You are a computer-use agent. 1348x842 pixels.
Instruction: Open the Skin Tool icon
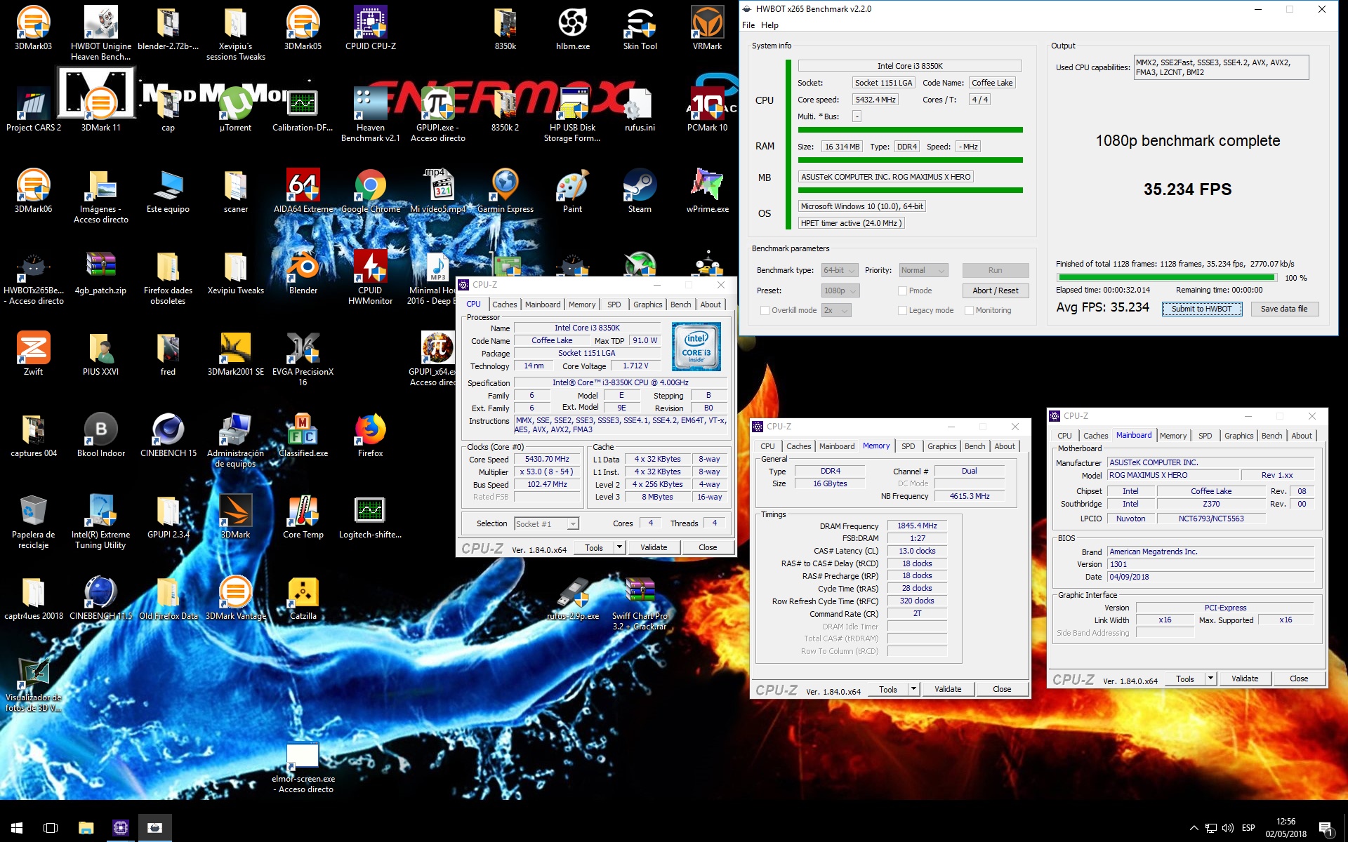640,28
